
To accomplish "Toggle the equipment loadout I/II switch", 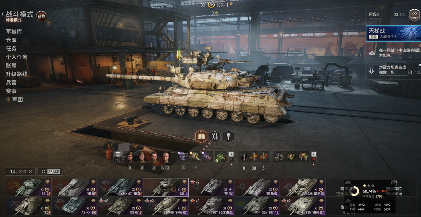I will click(231, 157).
